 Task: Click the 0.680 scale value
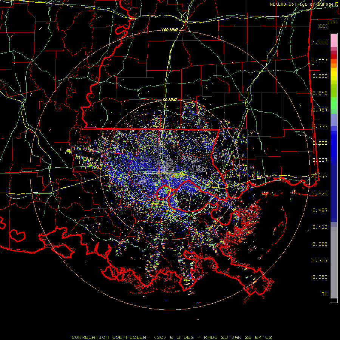click(320, 143)
